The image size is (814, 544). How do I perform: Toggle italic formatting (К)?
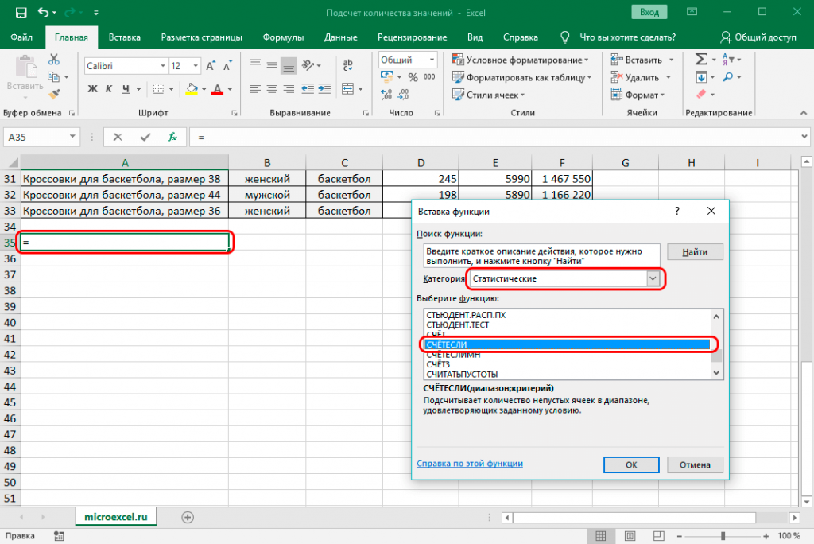[110, 89]
